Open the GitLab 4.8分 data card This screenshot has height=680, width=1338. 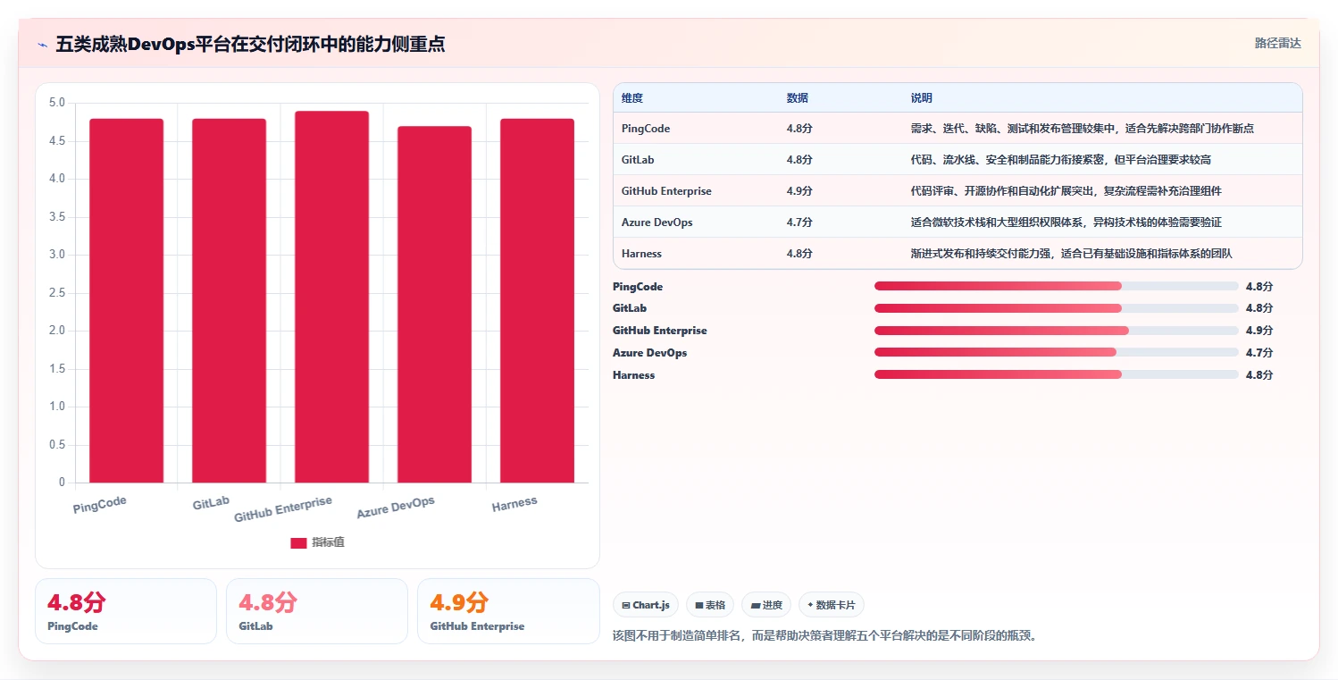(317, 611)
